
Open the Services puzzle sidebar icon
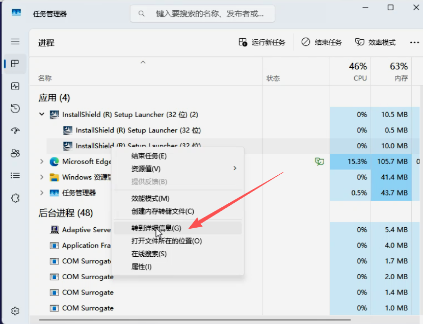coord(15,198)
